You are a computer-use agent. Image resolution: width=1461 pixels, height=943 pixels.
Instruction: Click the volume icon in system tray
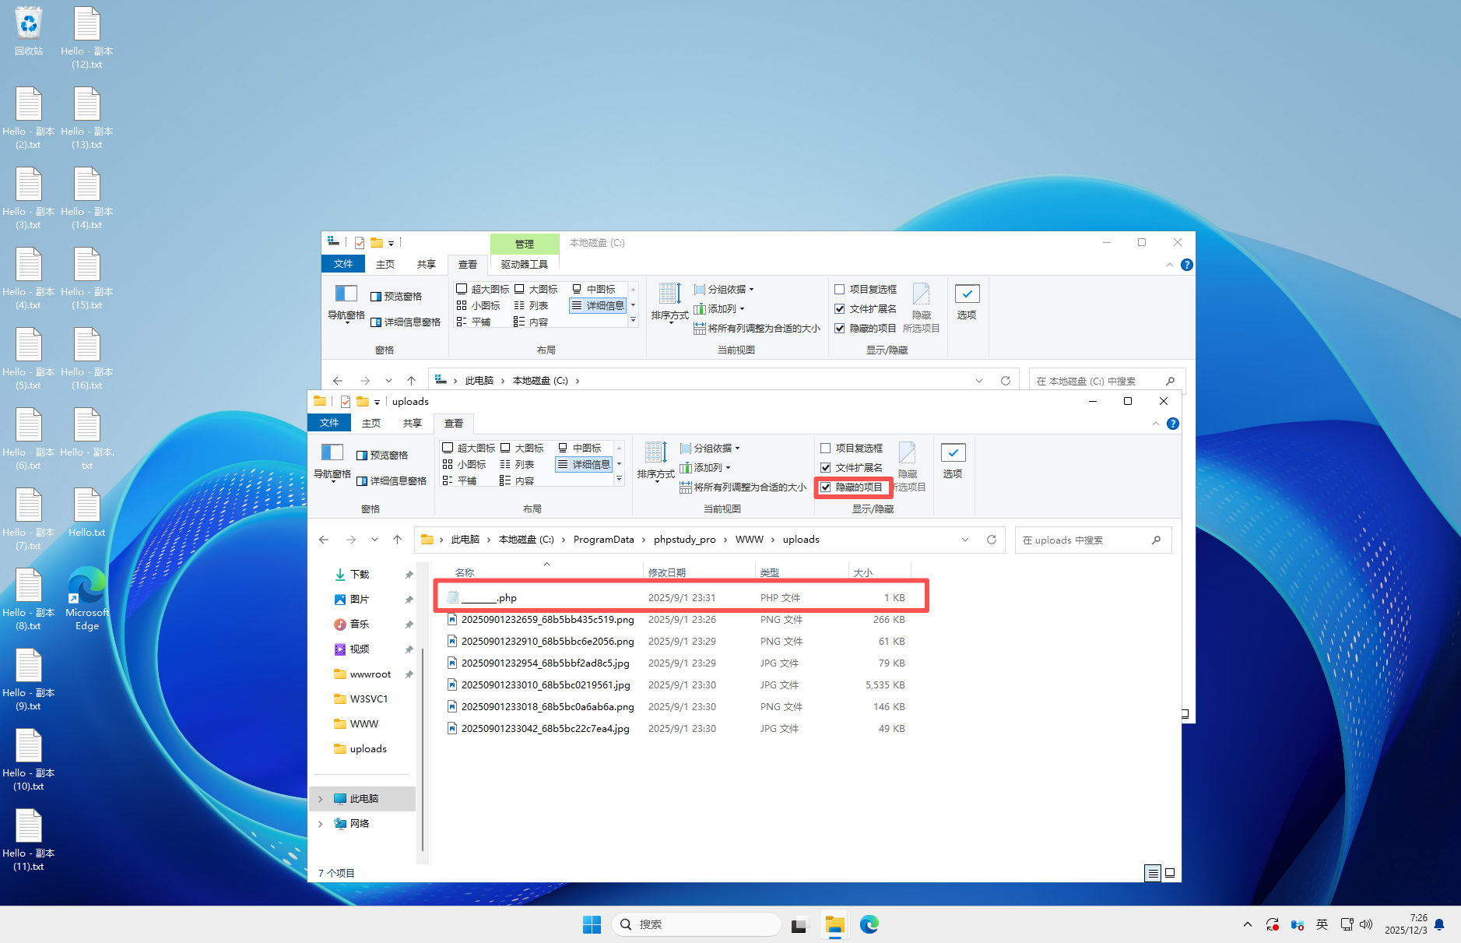1366,924
